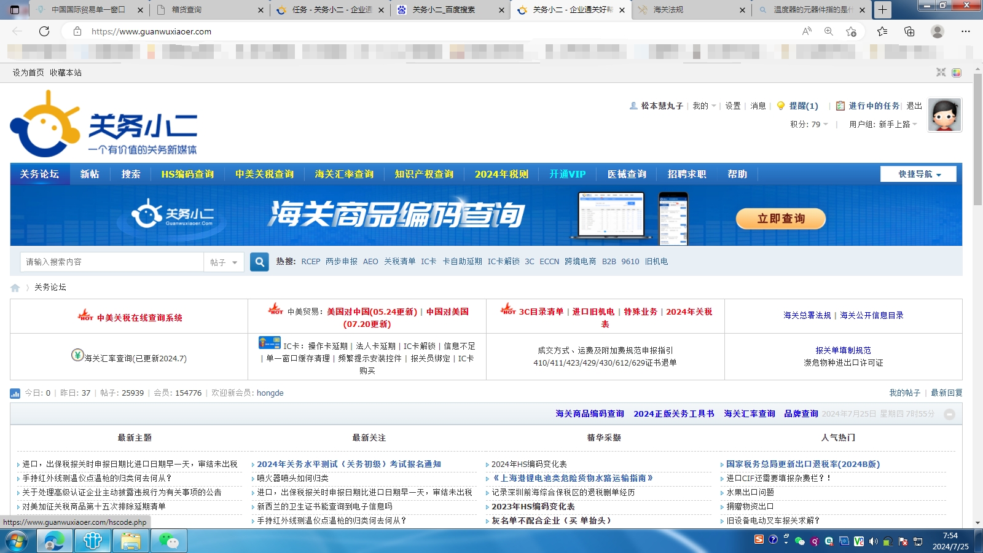Click the 关务小二 site logo

(104, 124)
